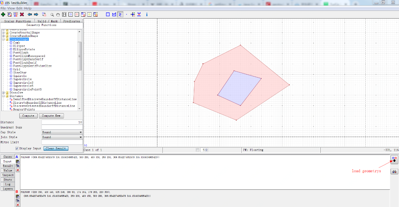Create a new case with the green plus icon
Screen dimensions: 399x207
3,14
